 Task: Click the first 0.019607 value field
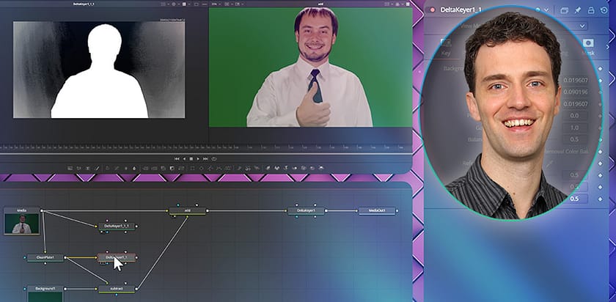click(575, 81)
